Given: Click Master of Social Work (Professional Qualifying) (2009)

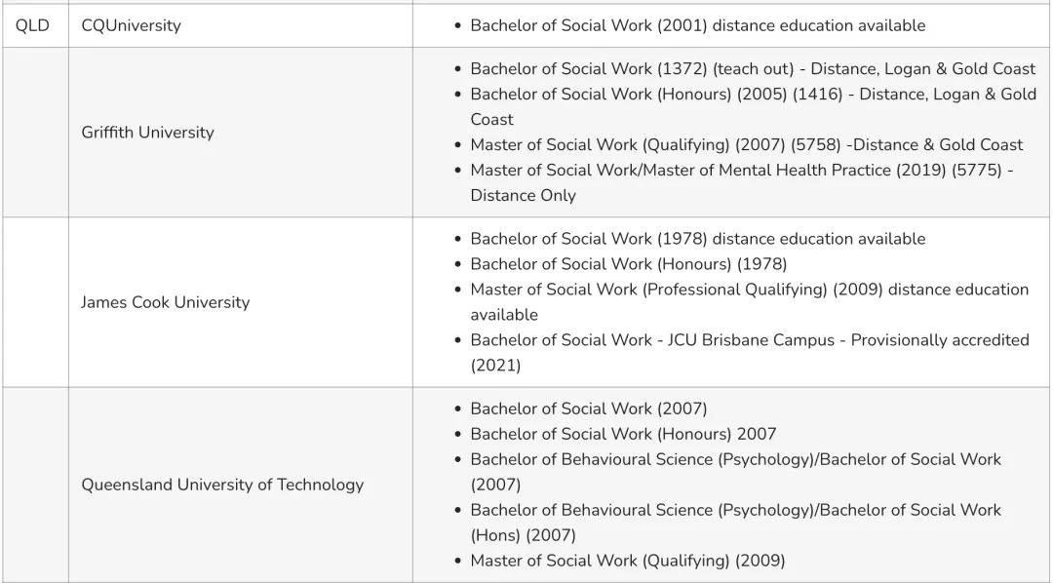Looking at the screenshot, I should pos(749,290).
